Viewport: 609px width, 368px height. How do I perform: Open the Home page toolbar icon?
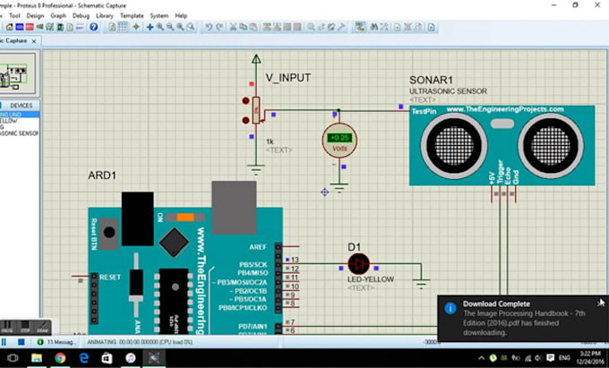click(9, 27)
